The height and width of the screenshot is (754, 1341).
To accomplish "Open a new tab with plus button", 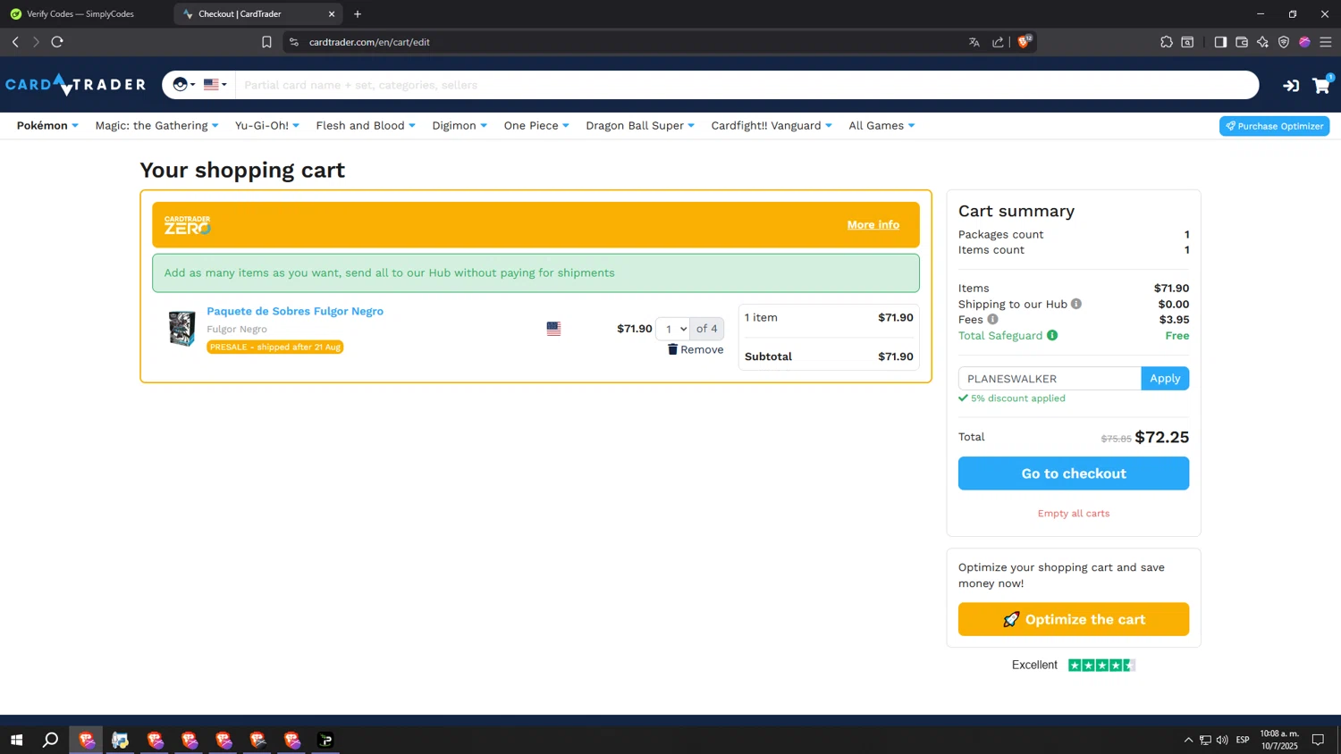I will click(358, 14).
